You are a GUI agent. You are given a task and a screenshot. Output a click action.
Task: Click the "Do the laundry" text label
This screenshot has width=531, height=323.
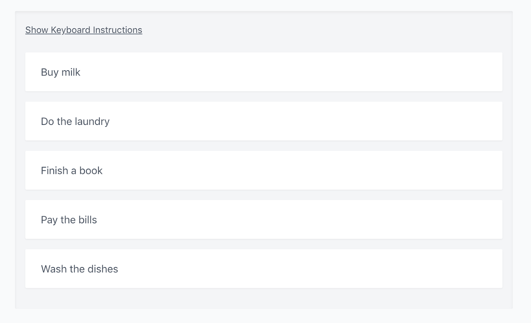(75, 122)
